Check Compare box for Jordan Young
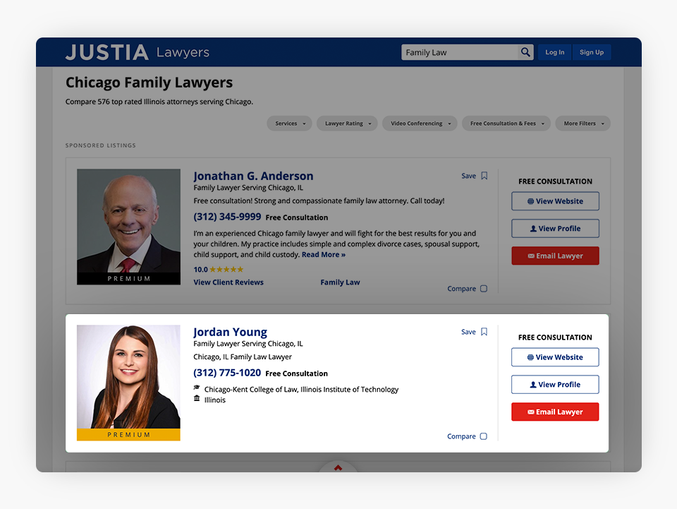Image resolution: width=677 pixels, height=509 pixels. pyautogui.click(x=484, y=436)
